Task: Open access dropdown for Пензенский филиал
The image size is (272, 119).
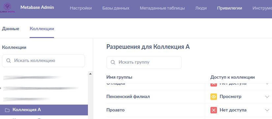Action: (267, 97)
